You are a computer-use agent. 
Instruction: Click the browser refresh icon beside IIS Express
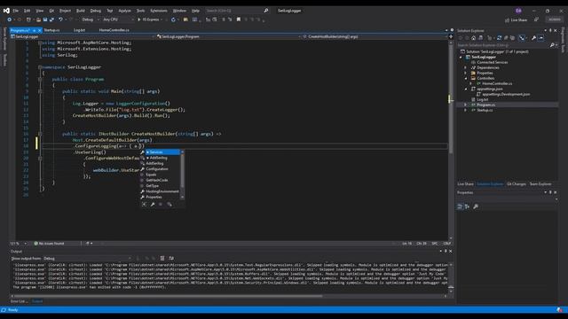coord(173,19)
